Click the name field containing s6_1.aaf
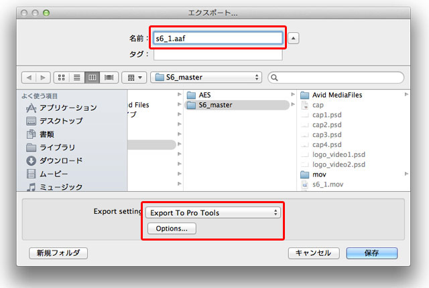Screen dimensions: 429x288 pos(218,38)
